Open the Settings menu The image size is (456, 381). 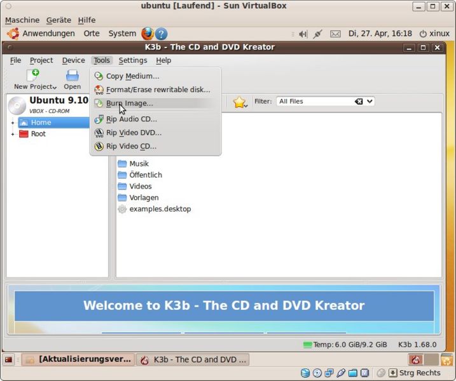pos(132,60)
